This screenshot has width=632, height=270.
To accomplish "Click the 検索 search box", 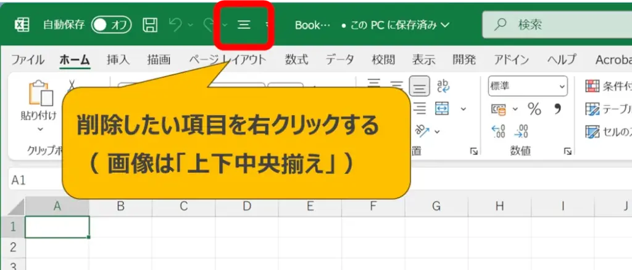I will pos(555,25).
